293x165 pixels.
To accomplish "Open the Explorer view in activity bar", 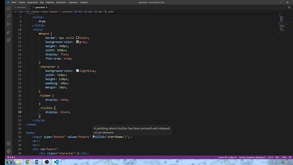I will pyautogui.click(x=9, y=8).
